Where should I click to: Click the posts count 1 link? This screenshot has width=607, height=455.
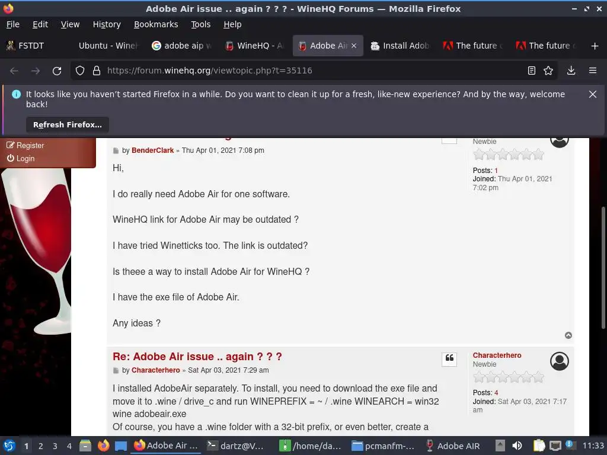point(496,170)
